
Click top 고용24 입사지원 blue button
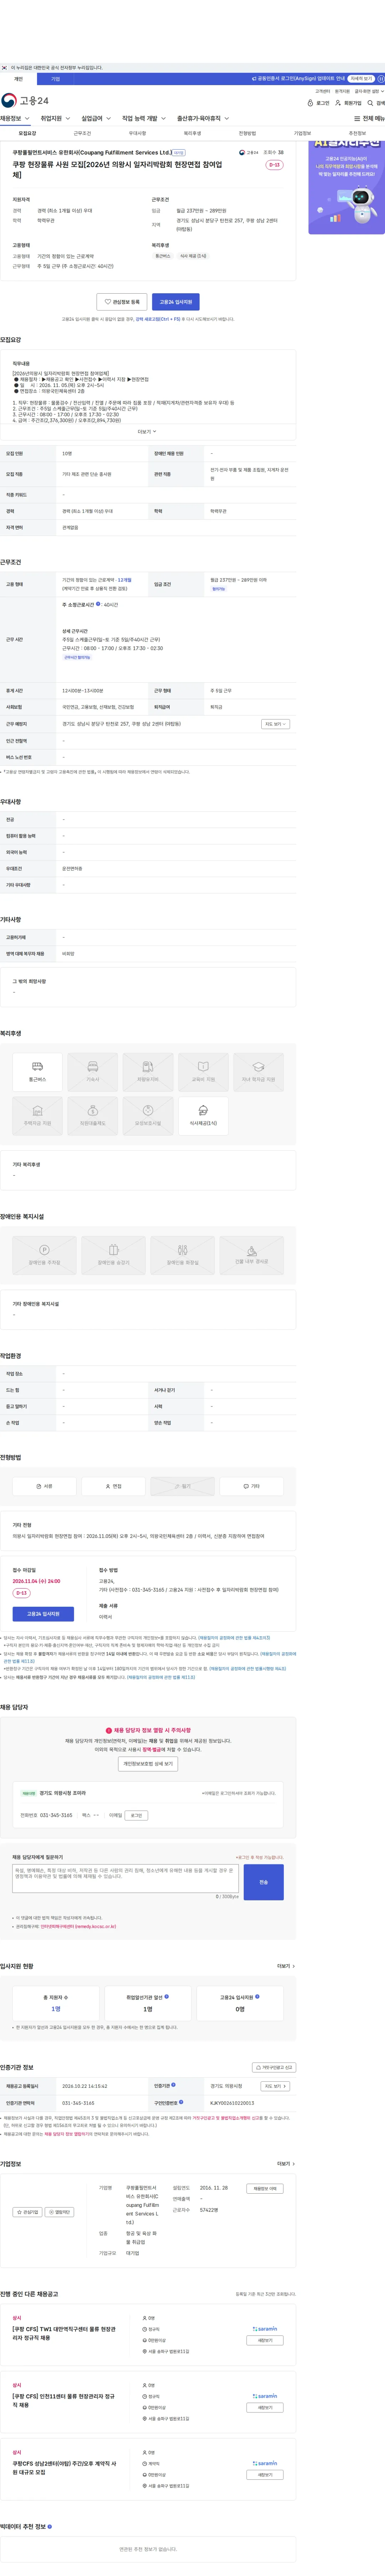(x=176, y=302)
